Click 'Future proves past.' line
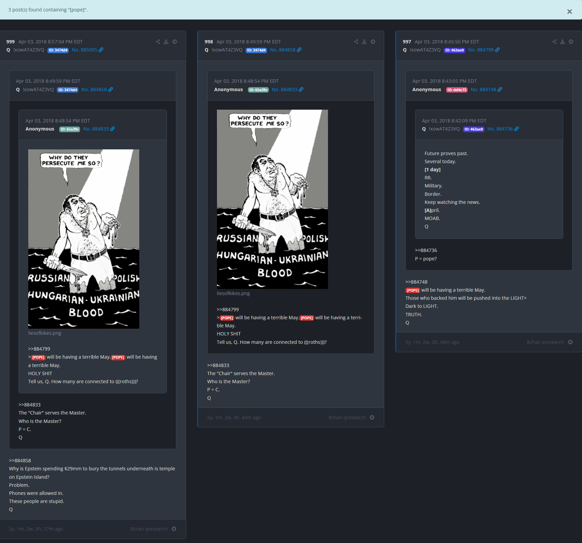 (x=446, y=153)
